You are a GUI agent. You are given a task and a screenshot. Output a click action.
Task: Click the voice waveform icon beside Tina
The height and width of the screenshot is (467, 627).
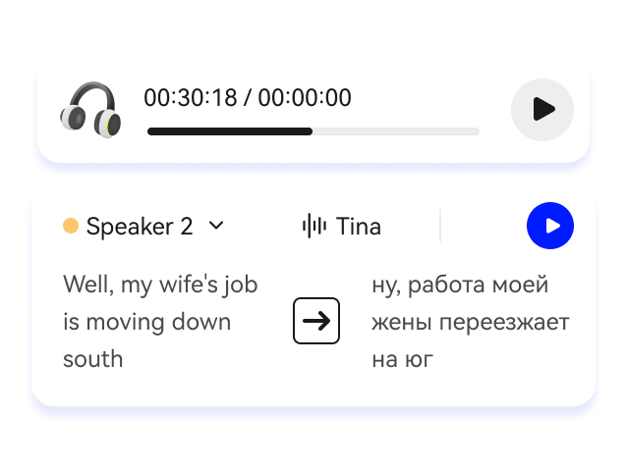tap(314, 226)
